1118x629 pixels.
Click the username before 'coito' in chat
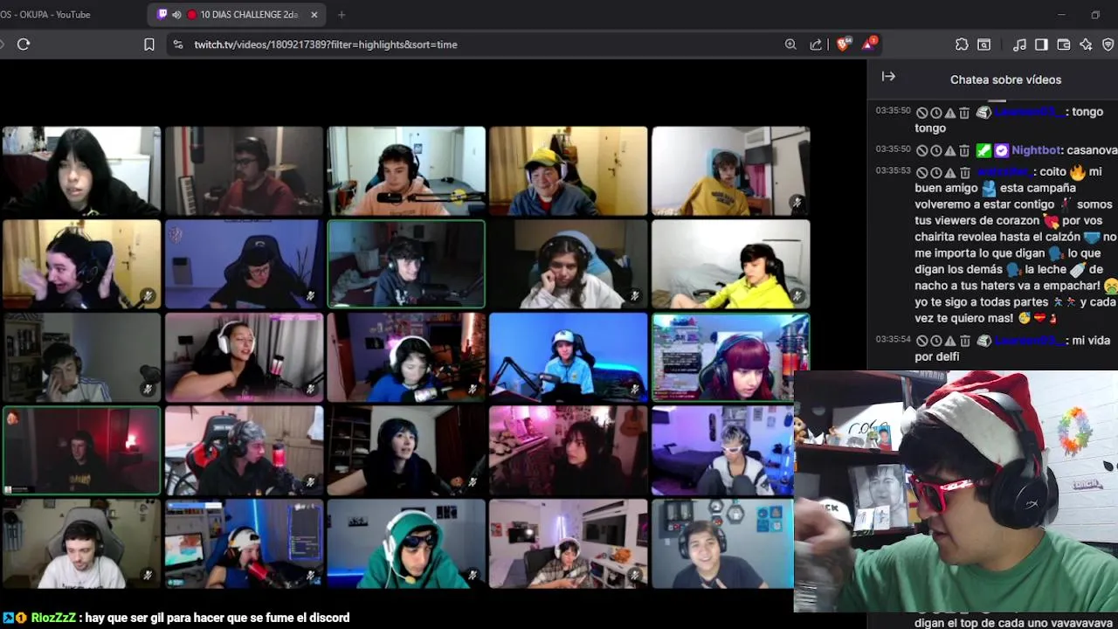(1004, 172)
